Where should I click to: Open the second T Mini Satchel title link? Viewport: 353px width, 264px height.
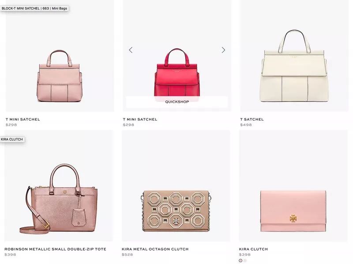point(140,119)
